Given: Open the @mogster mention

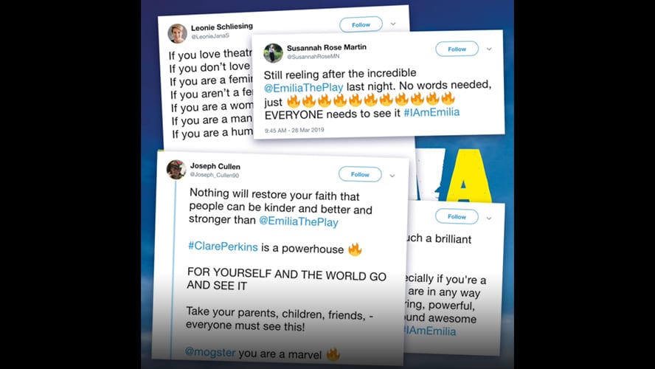Looking at the screenshot, I should (x=210, y=352).
